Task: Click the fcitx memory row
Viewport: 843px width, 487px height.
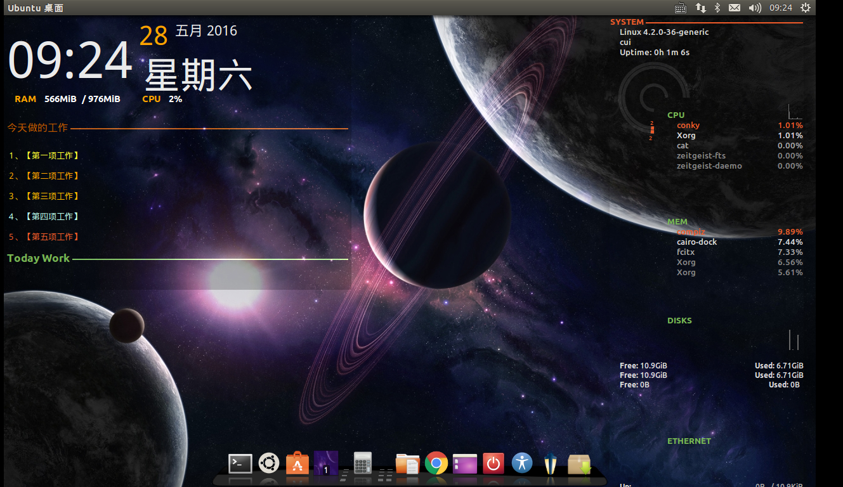Action: (x=740, y=252)
